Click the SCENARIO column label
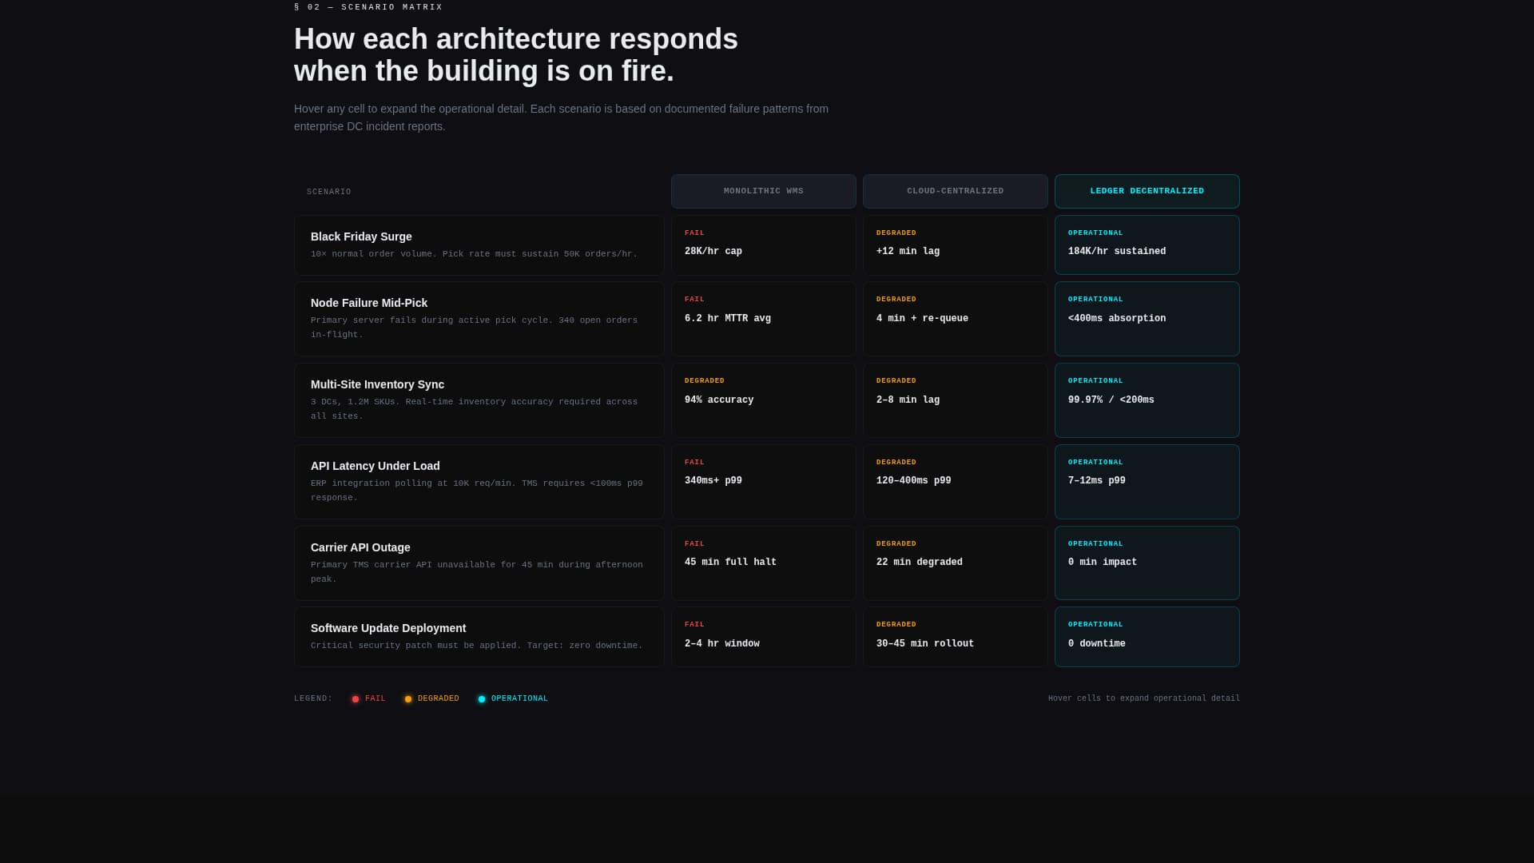The width and height of the screenshot is (1534, 863). (x=328, y=192)
